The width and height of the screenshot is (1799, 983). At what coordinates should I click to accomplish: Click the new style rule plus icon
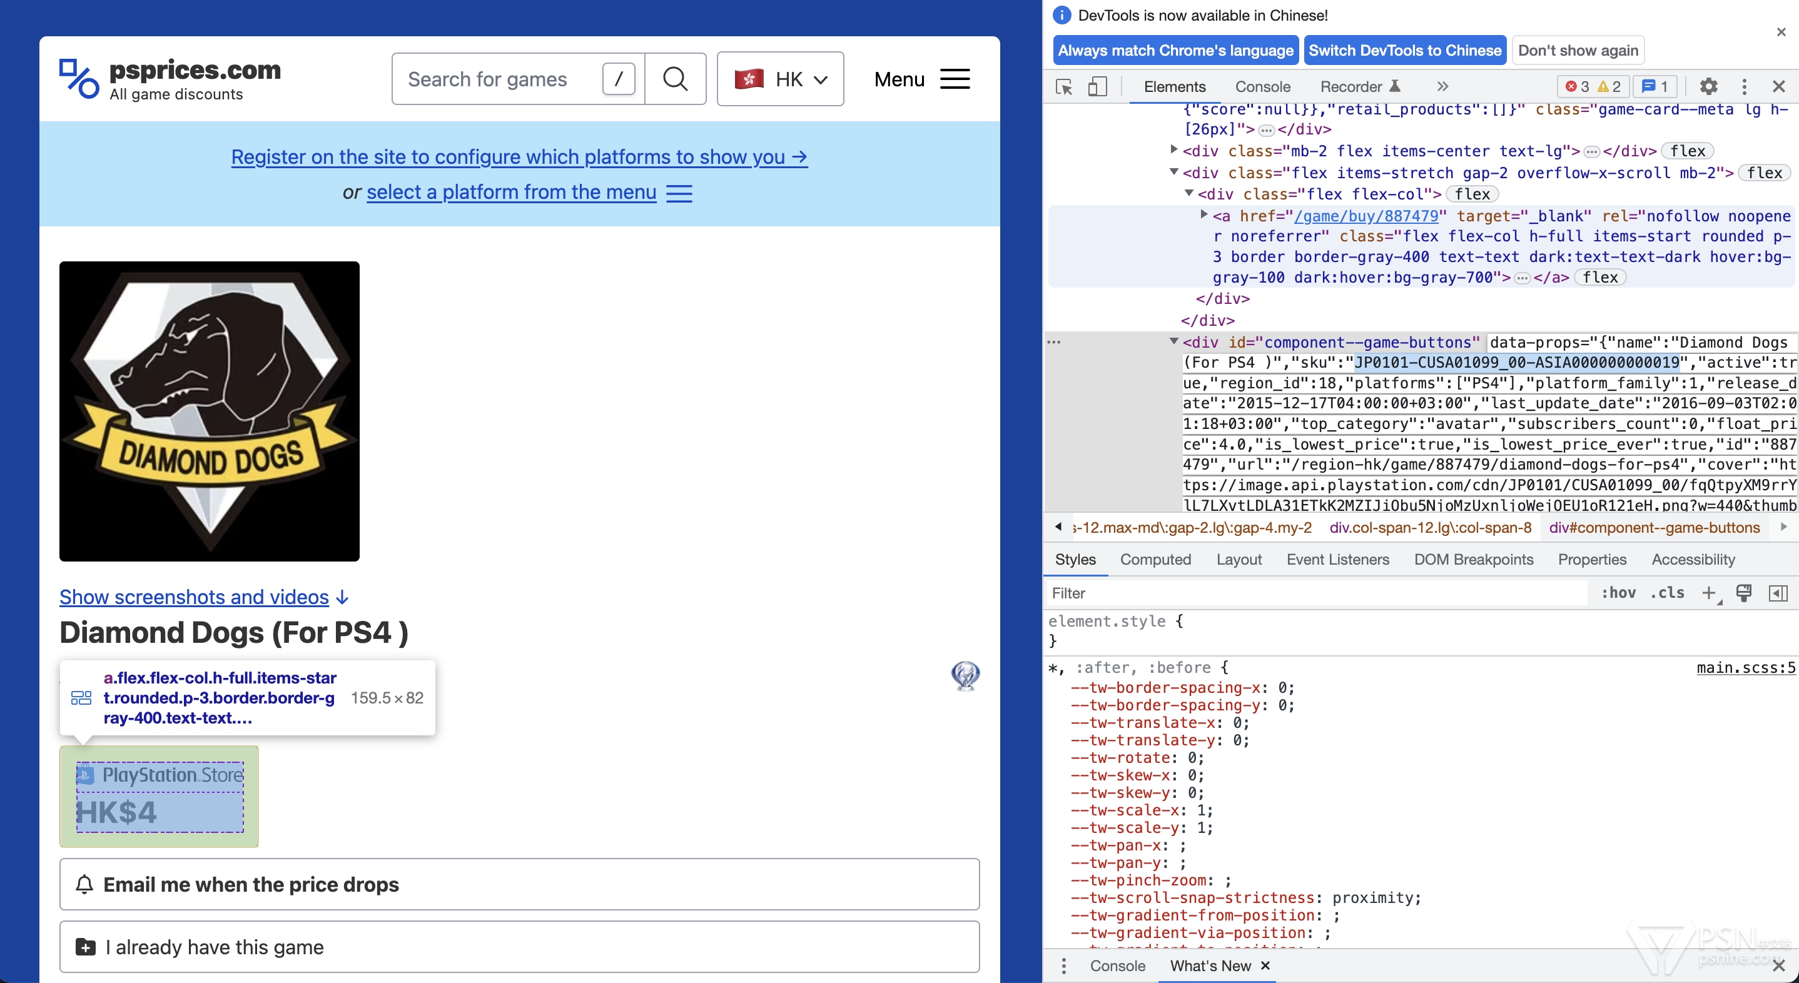[x=1709, y=593]
